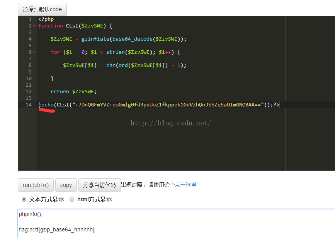The width and height of the screenshot is (335, 238).
Task: Click the for keyword on line 6
Action: (x=55, y=52)
